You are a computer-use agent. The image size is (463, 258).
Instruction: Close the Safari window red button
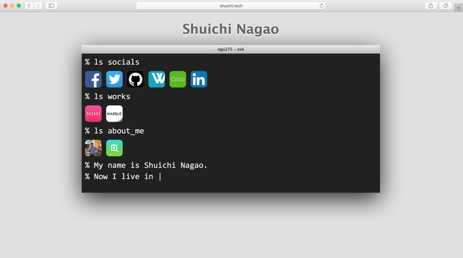[5, 6]
